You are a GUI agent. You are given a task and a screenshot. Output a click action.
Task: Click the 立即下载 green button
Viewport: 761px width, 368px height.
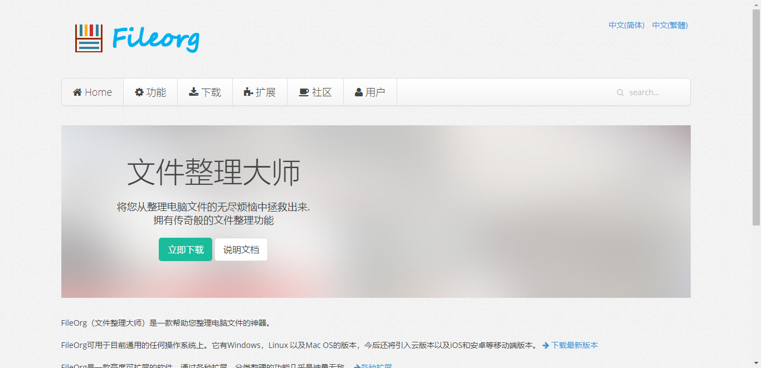tap(185, 249)
